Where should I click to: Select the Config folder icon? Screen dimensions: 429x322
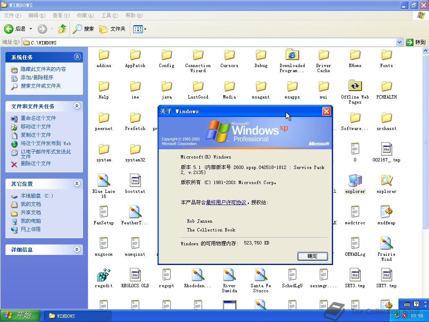[x=166, y=55]
